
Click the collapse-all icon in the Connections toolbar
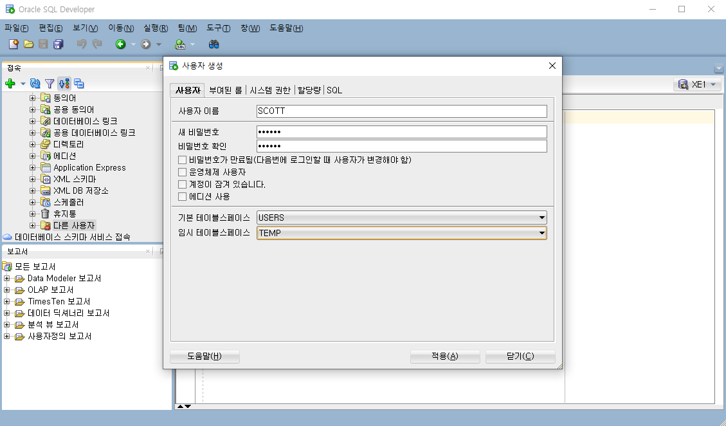point(79,84)
